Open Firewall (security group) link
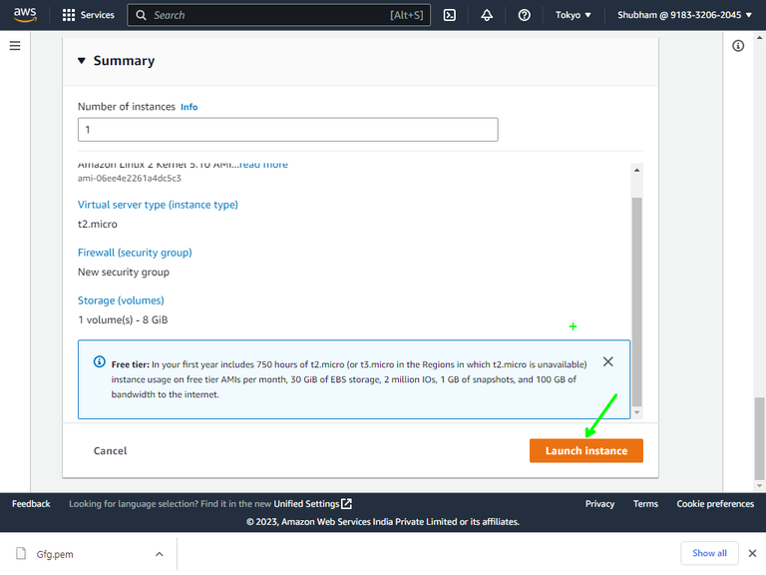766x575 pixels. tap(135, 253)
